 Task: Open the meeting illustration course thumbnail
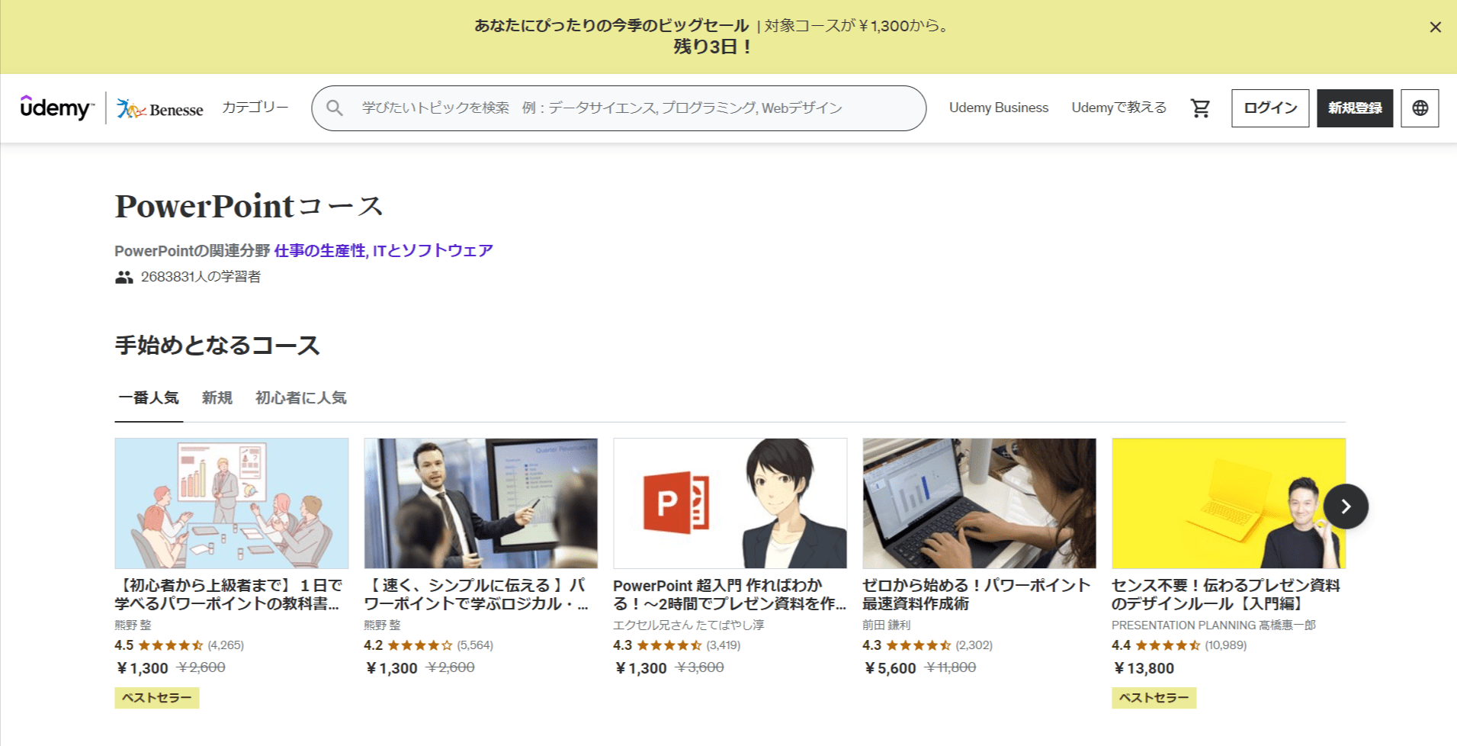(232, 503)
